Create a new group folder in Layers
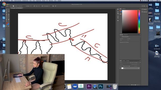 pyautogui.click(x=135, y=85)
